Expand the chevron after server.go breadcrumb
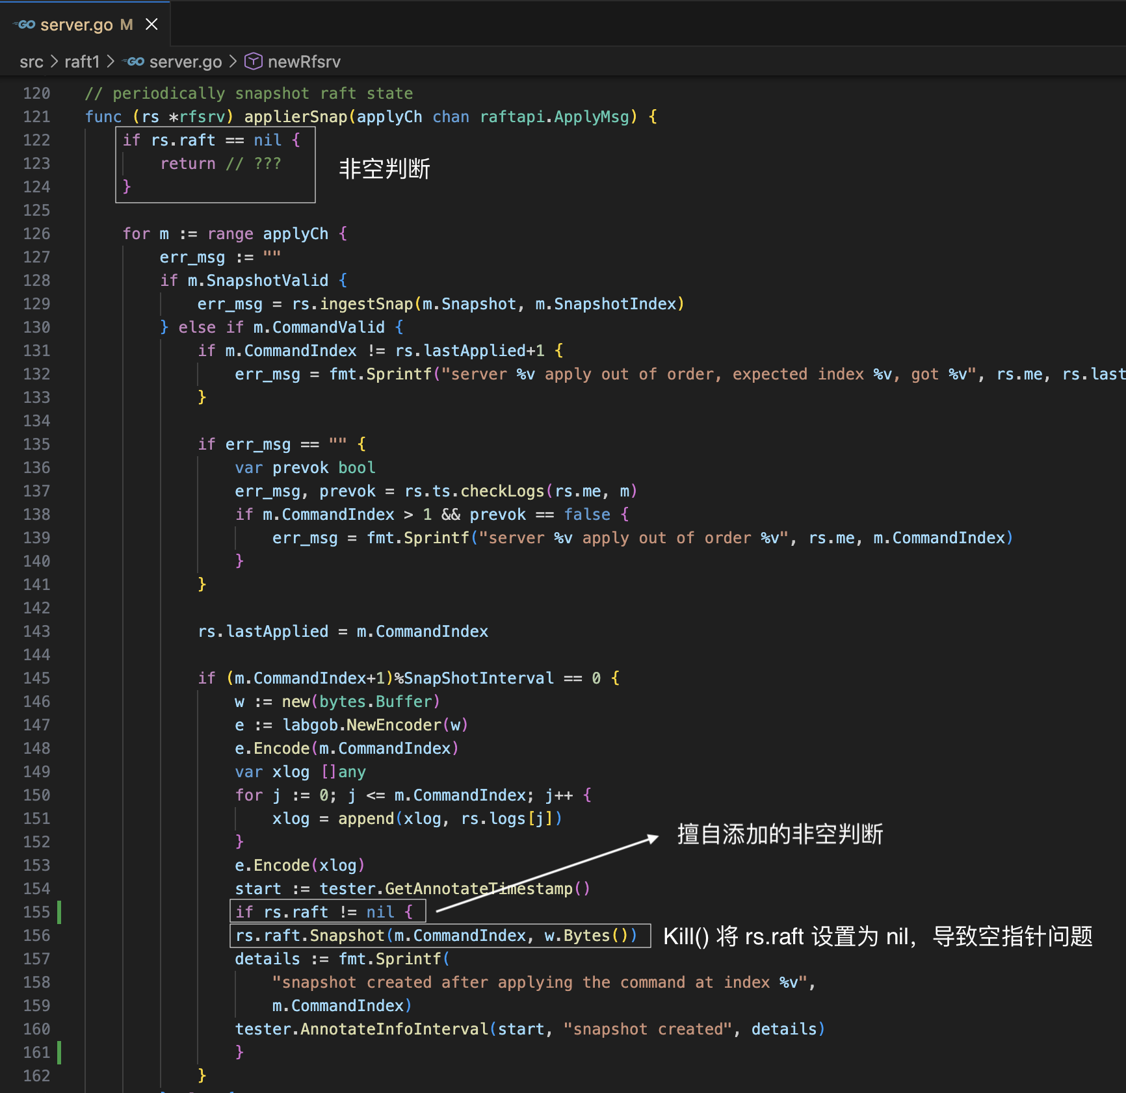This screenshot has width=1126, height=1093. [233, 62]
